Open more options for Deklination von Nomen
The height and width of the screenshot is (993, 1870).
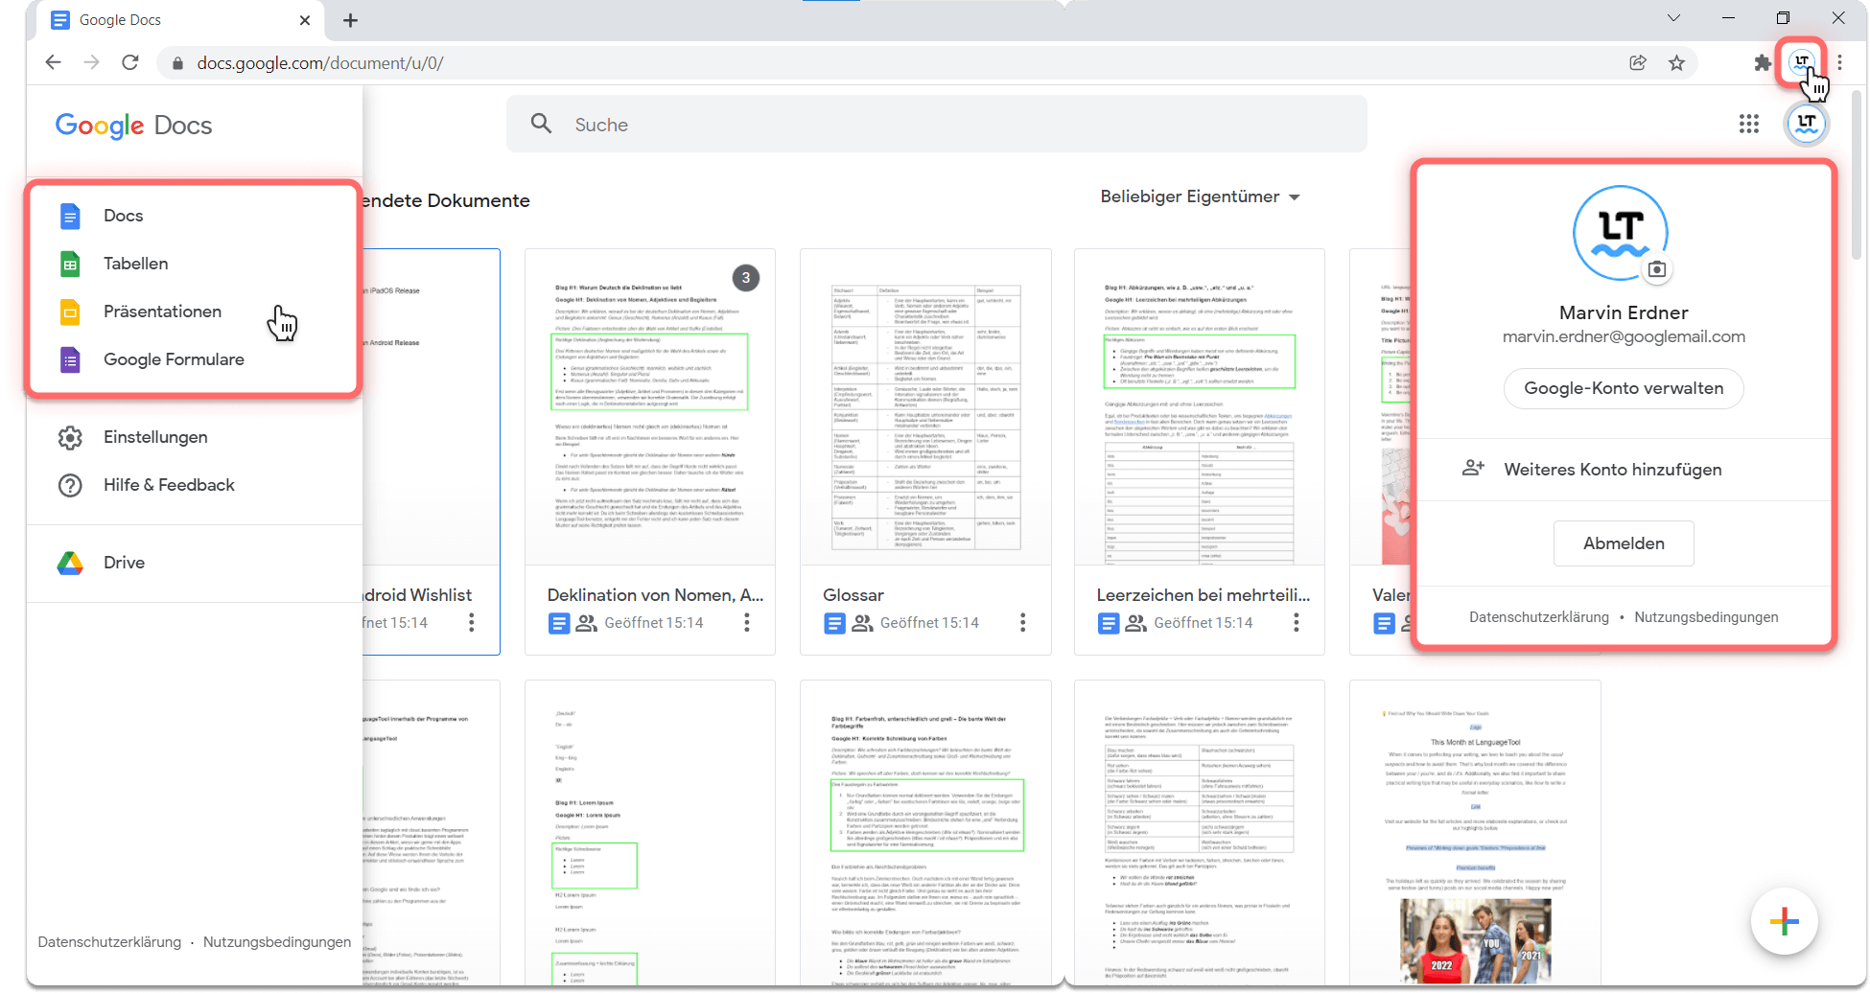747,623
